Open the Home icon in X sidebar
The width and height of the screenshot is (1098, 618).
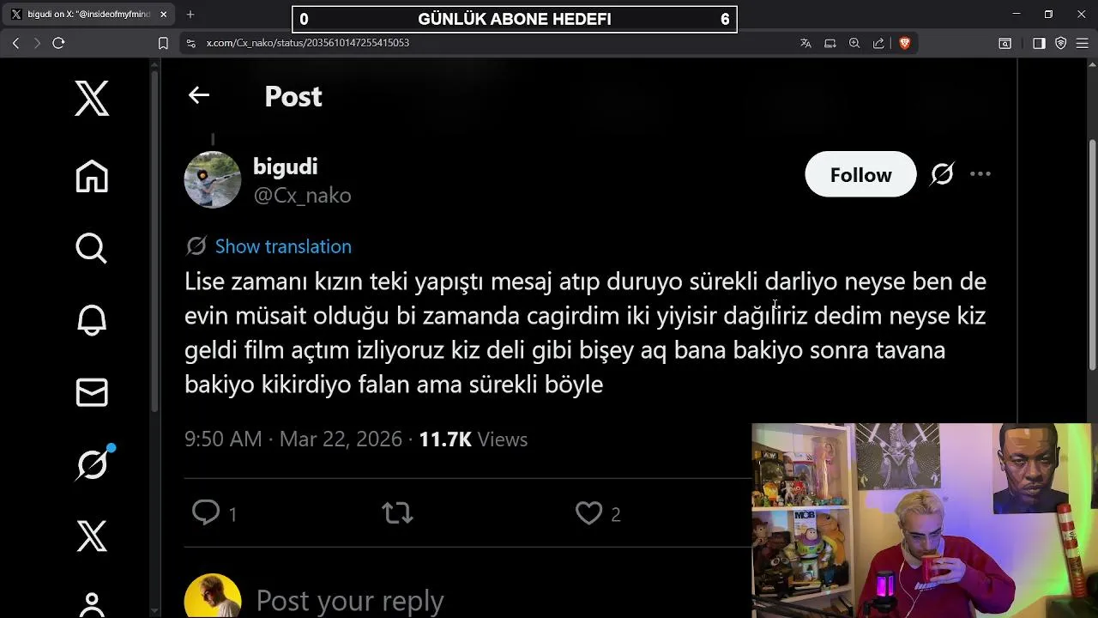click(92, 176)
